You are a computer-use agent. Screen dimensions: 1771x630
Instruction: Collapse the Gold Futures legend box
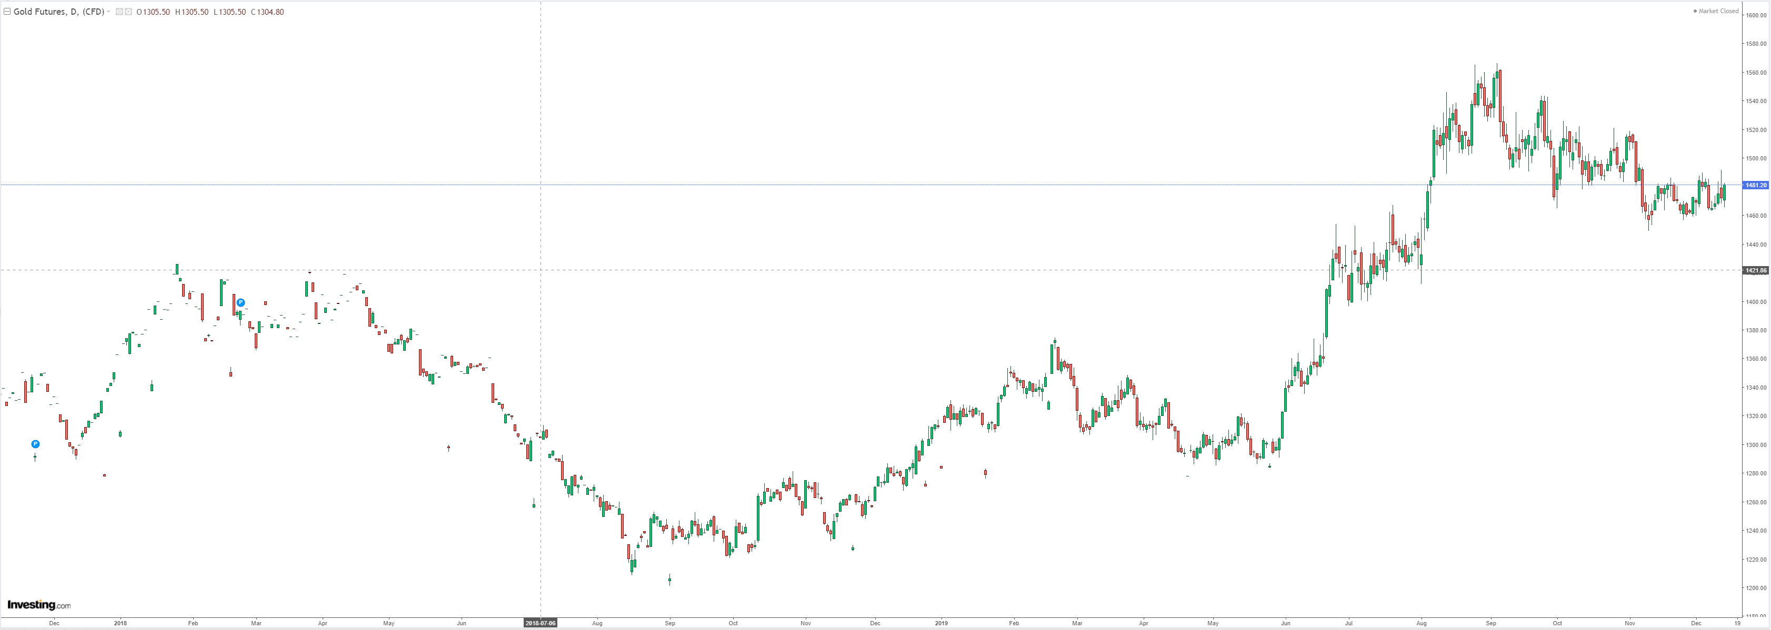7,12
